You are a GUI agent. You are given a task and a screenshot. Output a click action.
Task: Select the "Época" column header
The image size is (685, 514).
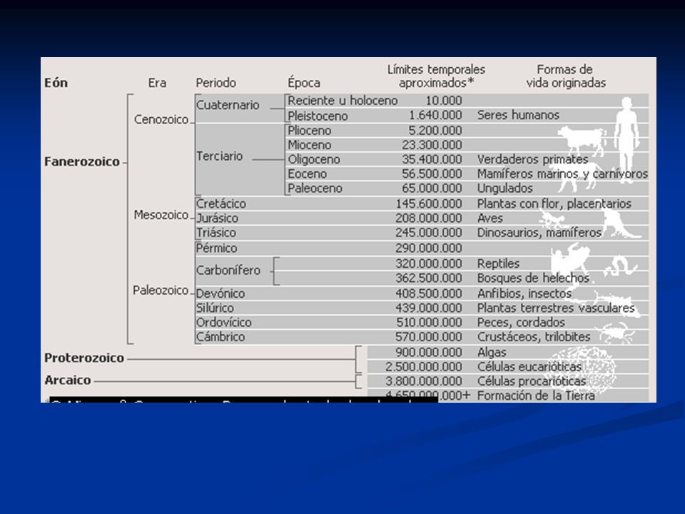coord(304,83)
